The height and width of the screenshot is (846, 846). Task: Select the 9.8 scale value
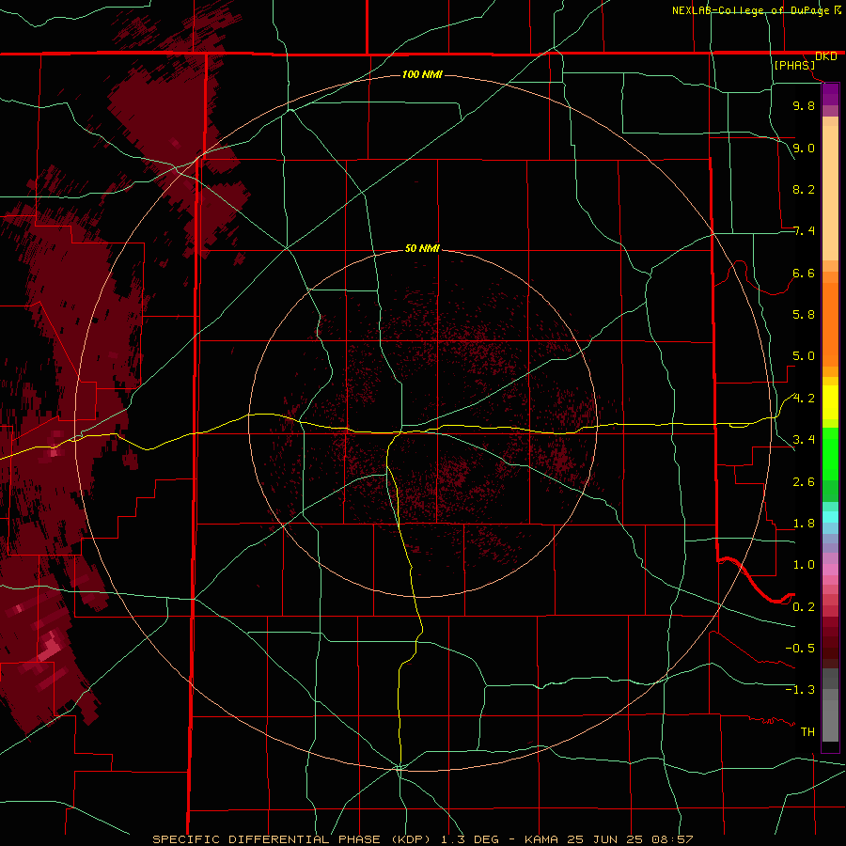[804, 105]
